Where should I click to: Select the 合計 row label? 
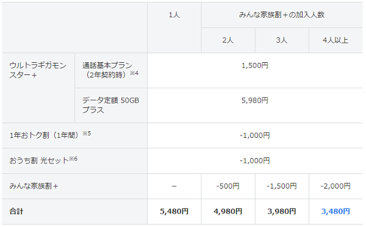tap(16, 211)
